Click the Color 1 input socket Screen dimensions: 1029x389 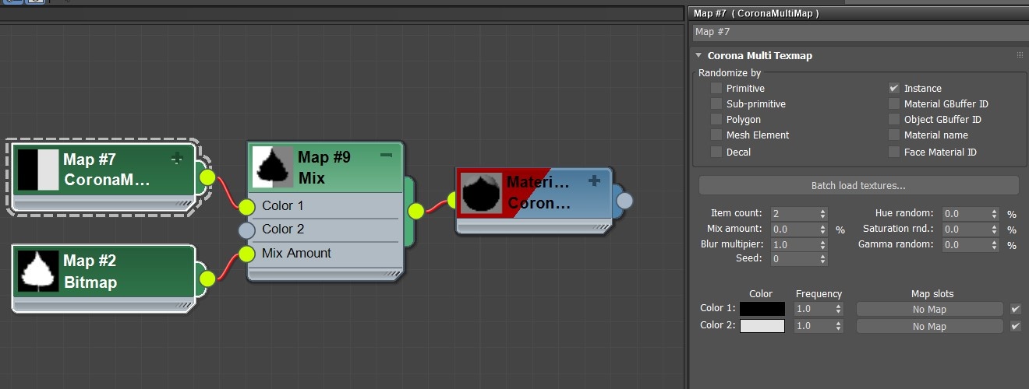[246, 206]
